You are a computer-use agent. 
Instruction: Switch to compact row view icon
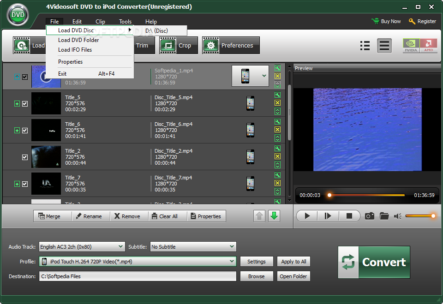pos(384,46)
